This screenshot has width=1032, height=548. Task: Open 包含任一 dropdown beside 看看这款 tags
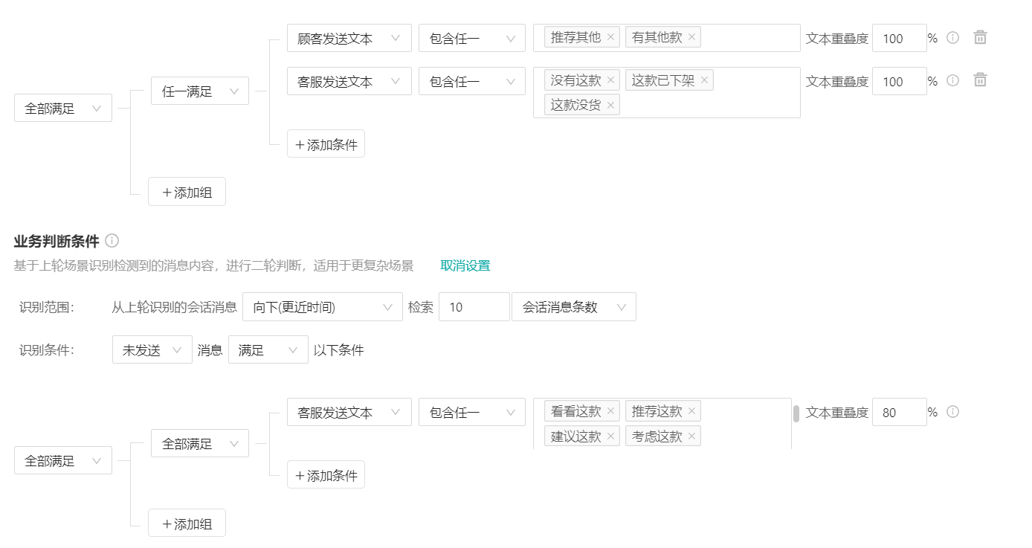tap(472, 412)
